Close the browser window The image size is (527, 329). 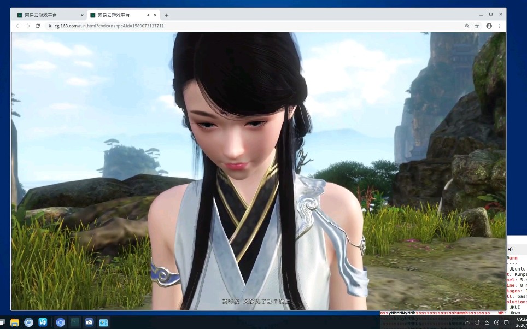(500, 14)
